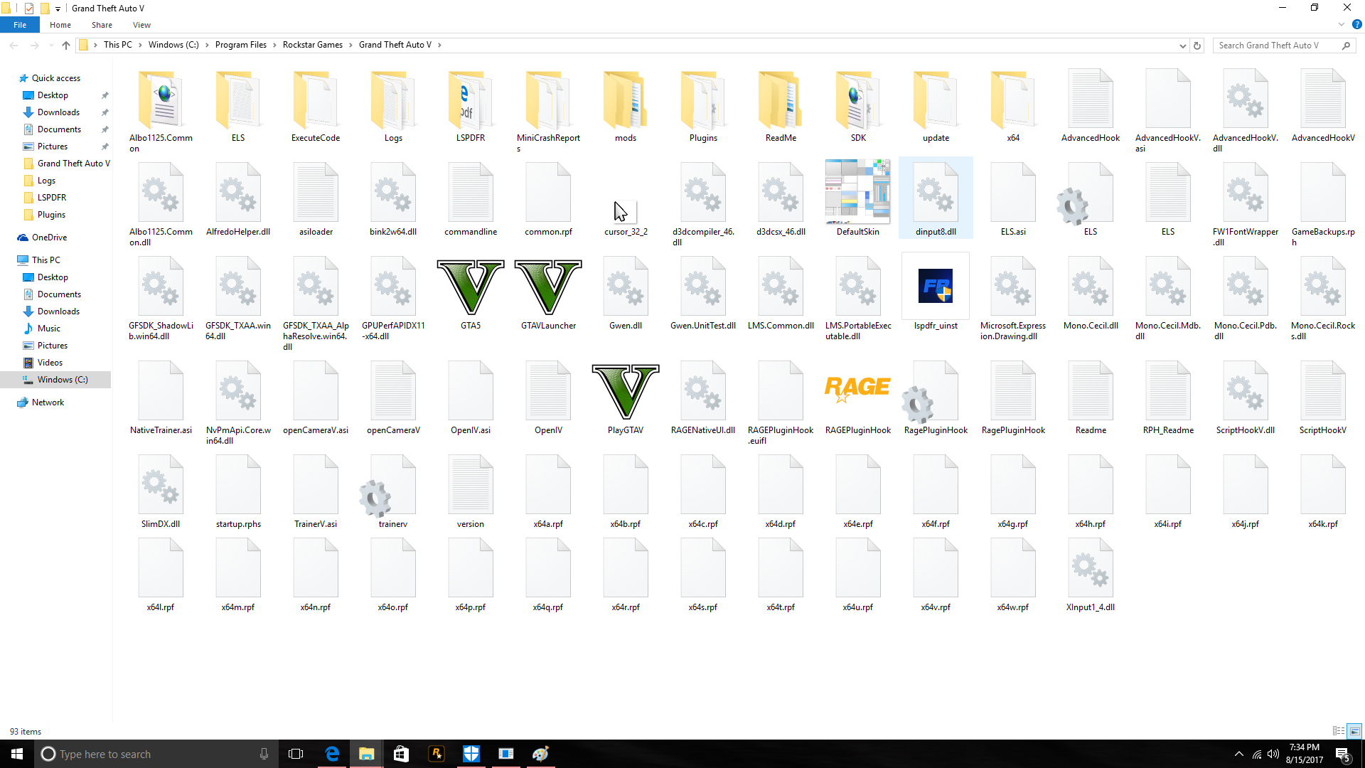The height and width of the screenshot is (768, 1365).
Task: Expand the ribbon with the chevron
Action: pos(1342,25)
